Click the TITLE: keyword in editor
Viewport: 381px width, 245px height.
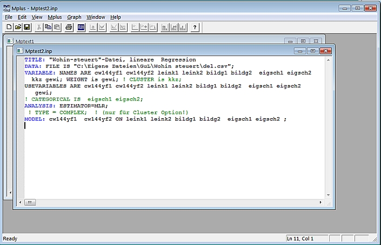(x=35, y=60)
